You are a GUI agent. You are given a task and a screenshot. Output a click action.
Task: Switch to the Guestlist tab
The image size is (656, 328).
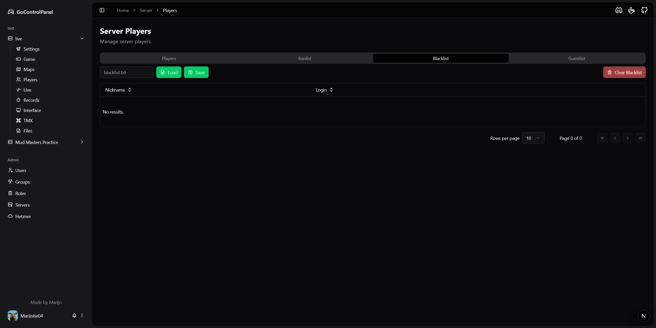pyautogui.click(x=577, y=58)
